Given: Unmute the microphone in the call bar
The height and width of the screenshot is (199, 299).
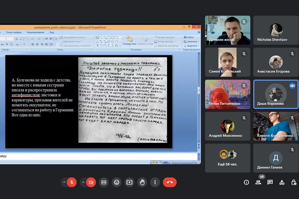Looking at the screenshot, I should click(71, 182).
